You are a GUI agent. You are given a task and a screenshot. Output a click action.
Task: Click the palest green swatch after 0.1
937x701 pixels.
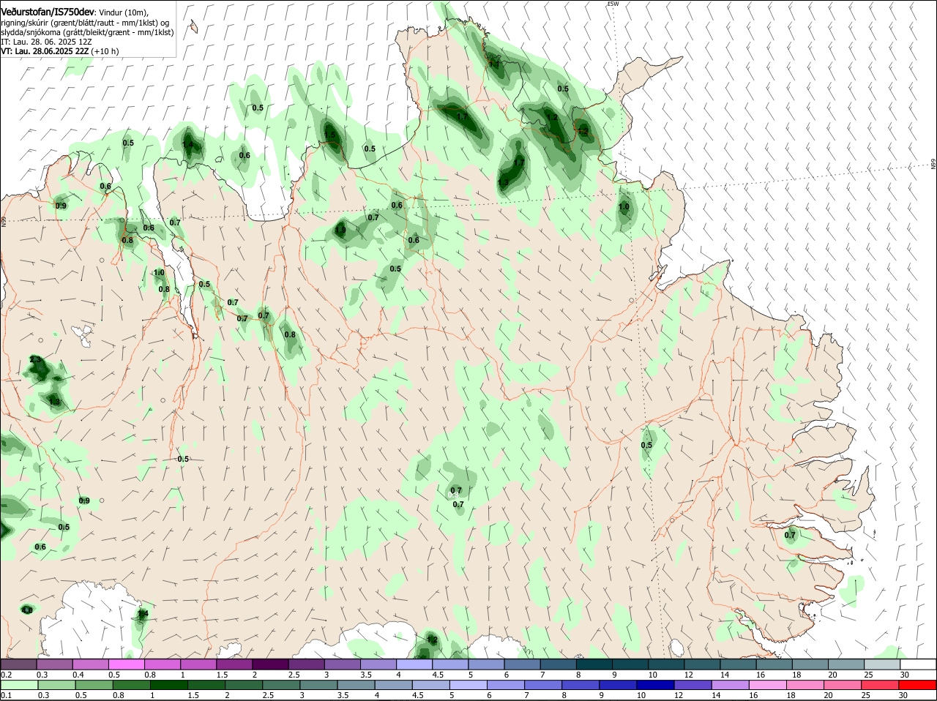pos(18,685)
